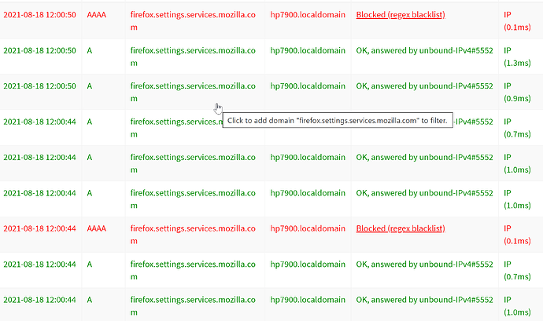Click the "add domain to filter" tooltip
Screen dimensions: 543x321
click(338, 121)
